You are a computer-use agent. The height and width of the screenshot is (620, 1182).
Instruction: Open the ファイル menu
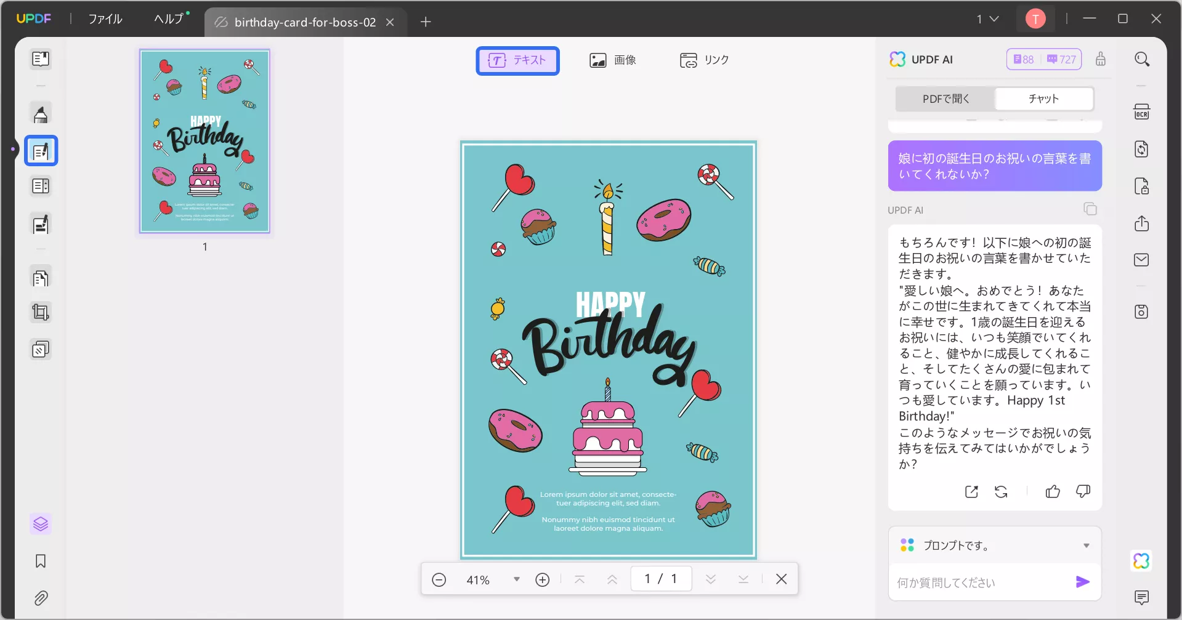point(105,19)
